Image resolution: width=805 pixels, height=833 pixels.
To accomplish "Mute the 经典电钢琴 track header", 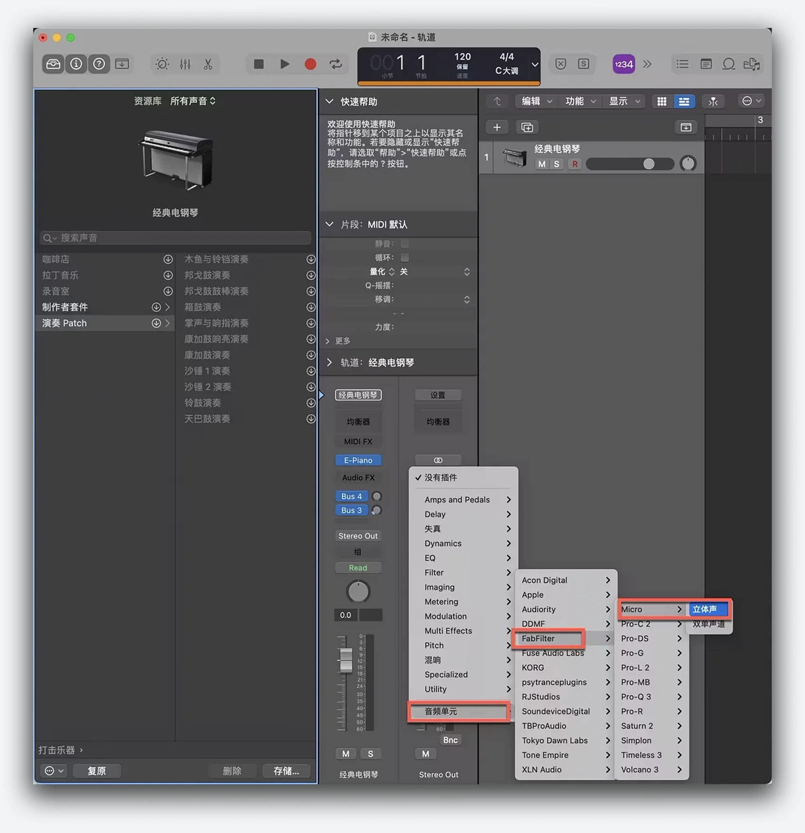I will click(542, 164).
